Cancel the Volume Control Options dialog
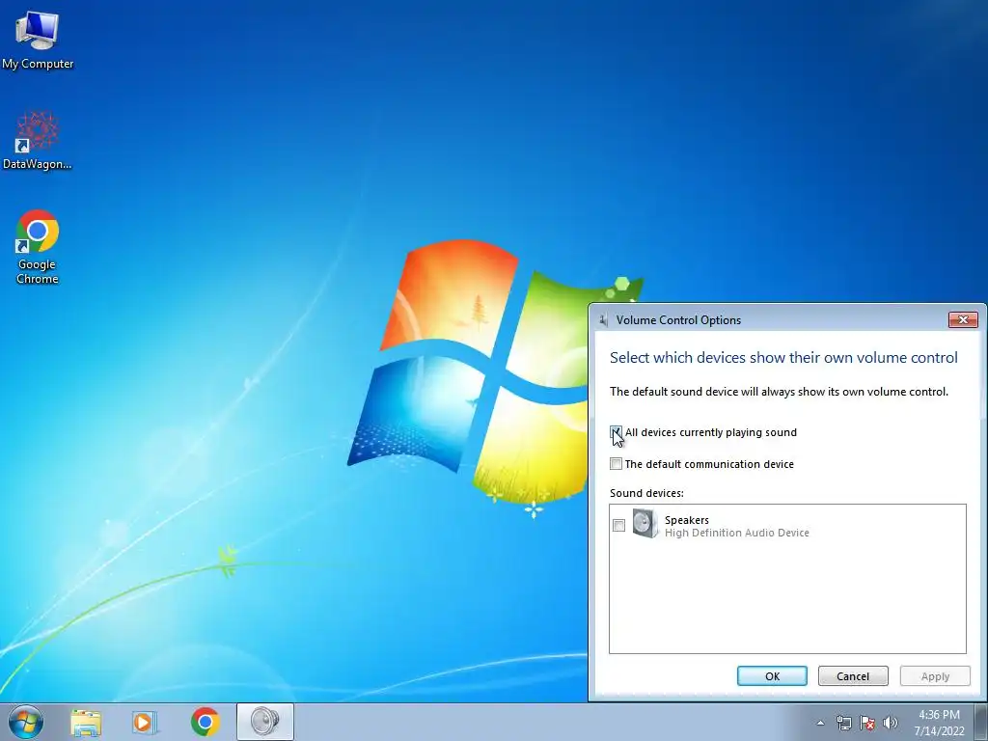988x741 pixels. click(853, 676)
